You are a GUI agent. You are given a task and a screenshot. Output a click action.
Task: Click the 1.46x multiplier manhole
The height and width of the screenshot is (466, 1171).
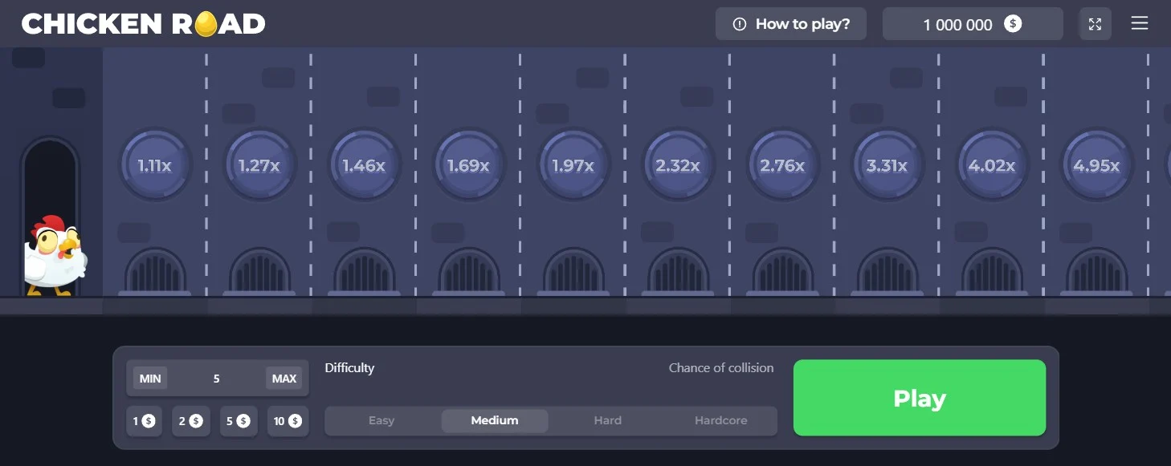tap(364, 165)
